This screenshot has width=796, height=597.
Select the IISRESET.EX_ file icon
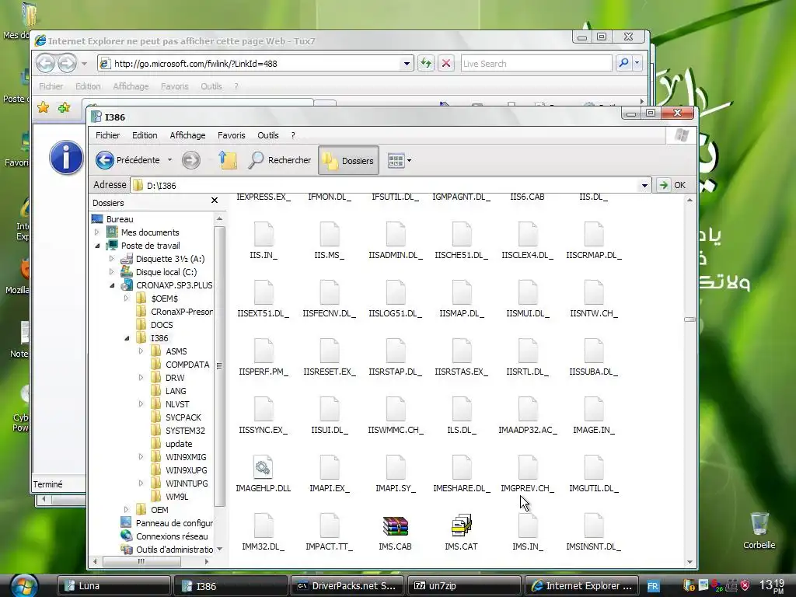click(x=330, y=351)
